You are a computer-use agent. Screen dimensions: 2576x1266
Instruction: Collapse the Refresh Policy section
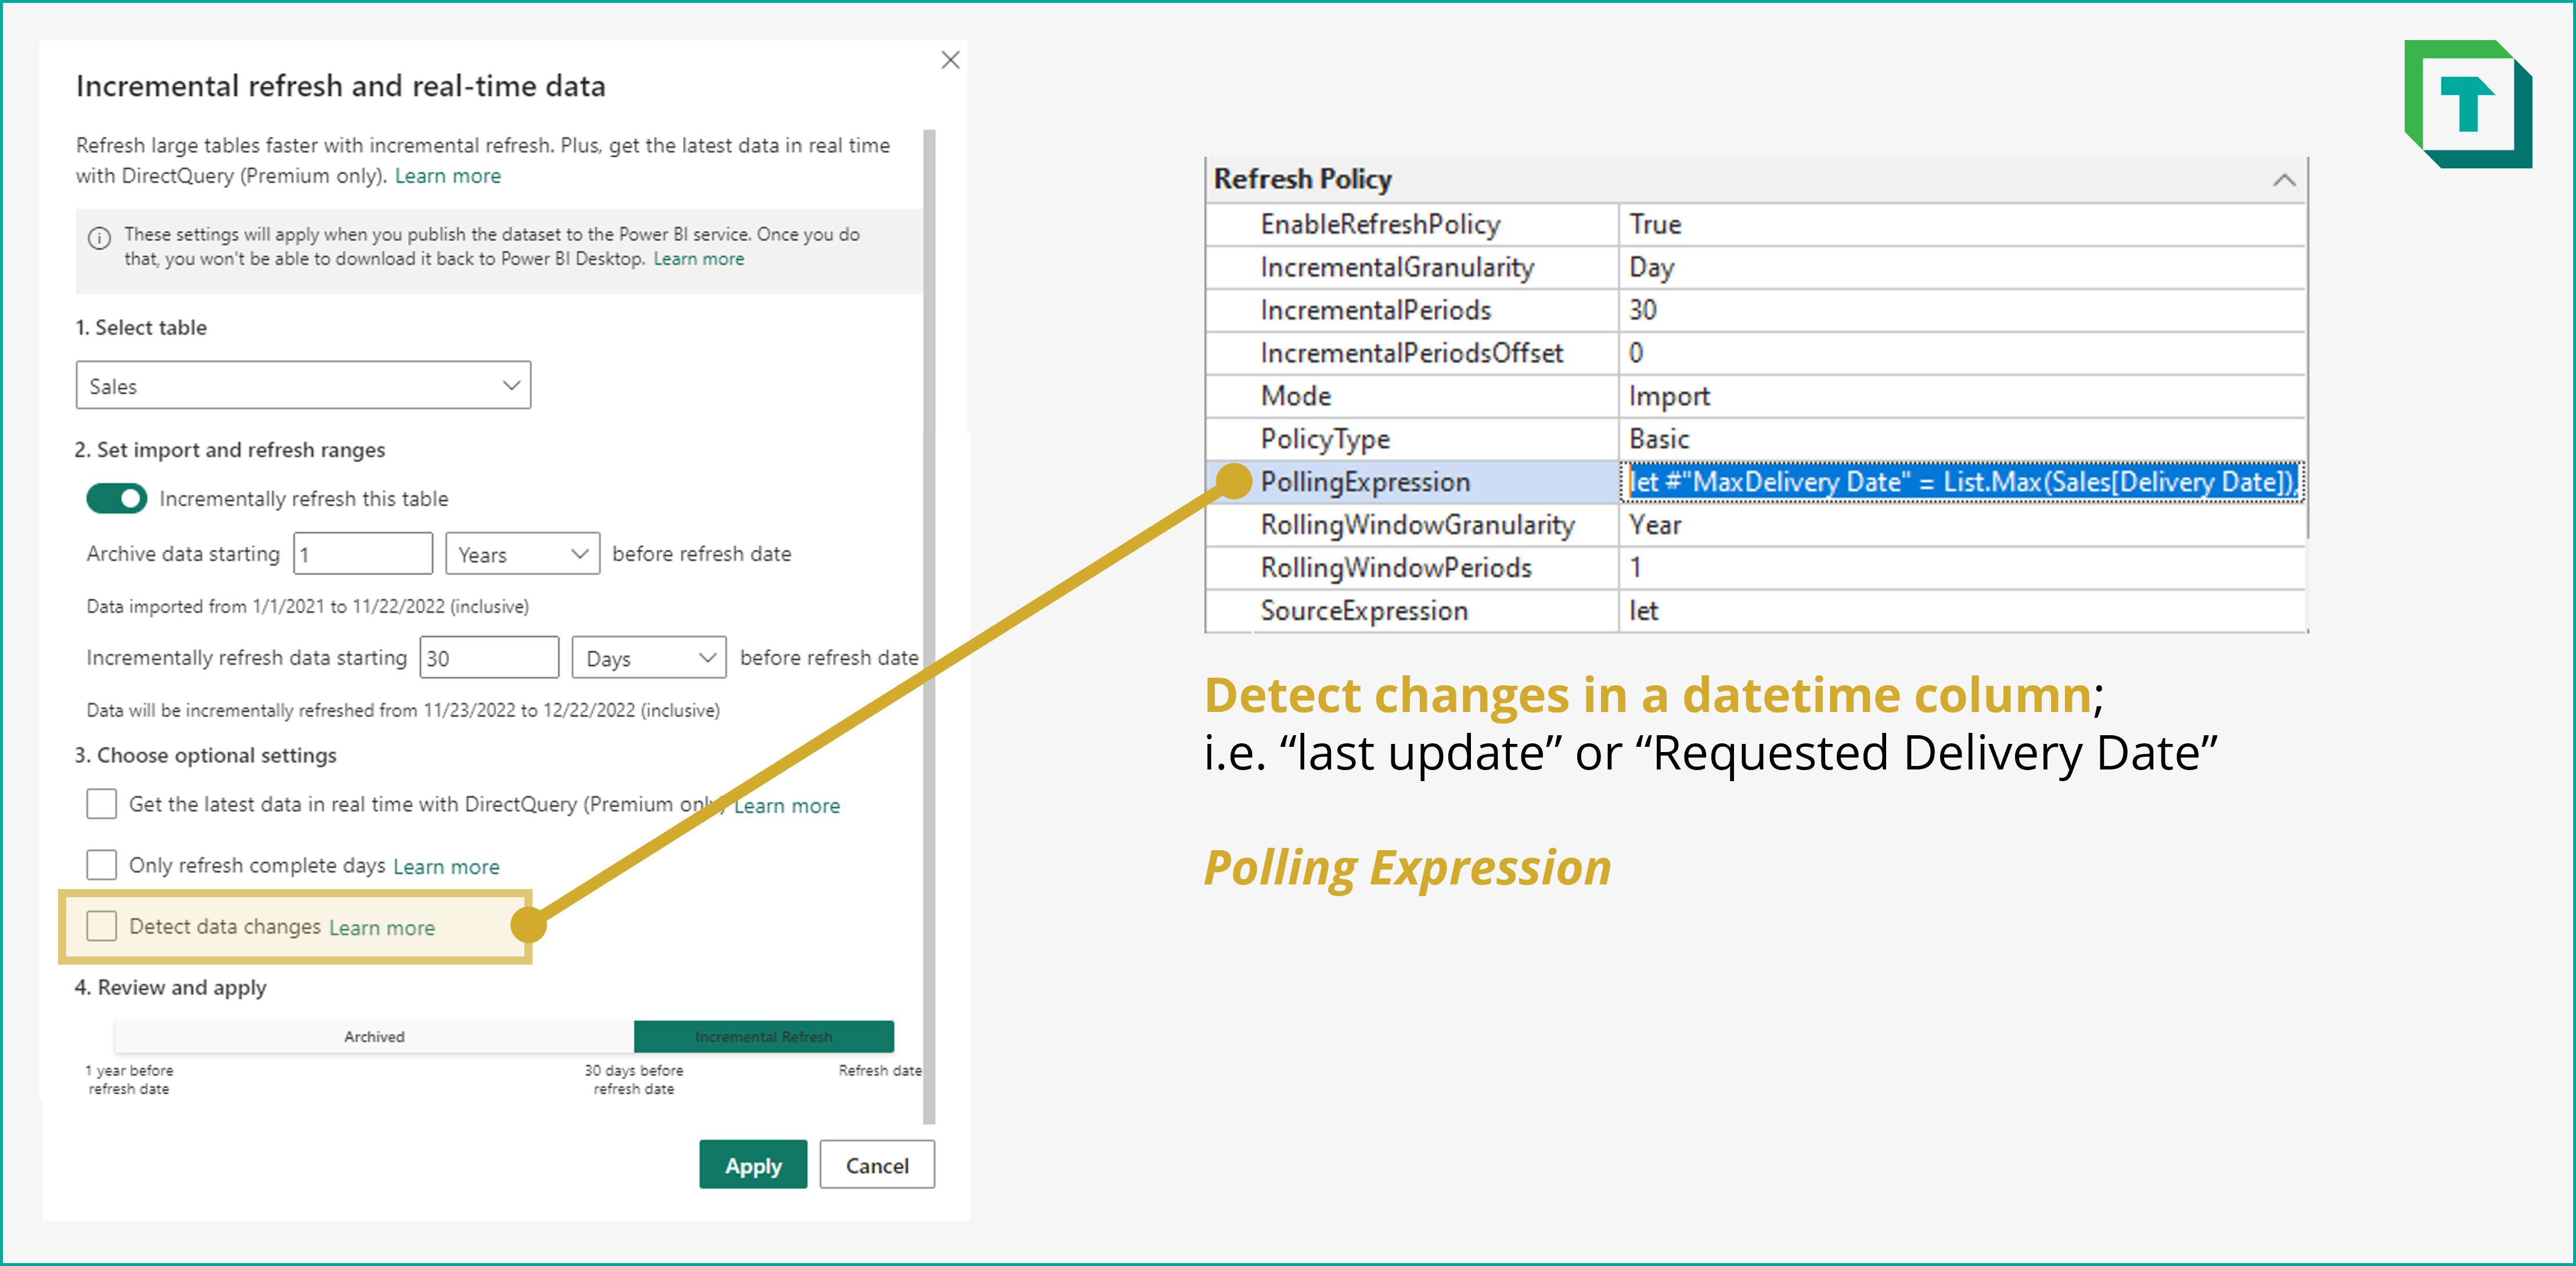pos(2283,179)
